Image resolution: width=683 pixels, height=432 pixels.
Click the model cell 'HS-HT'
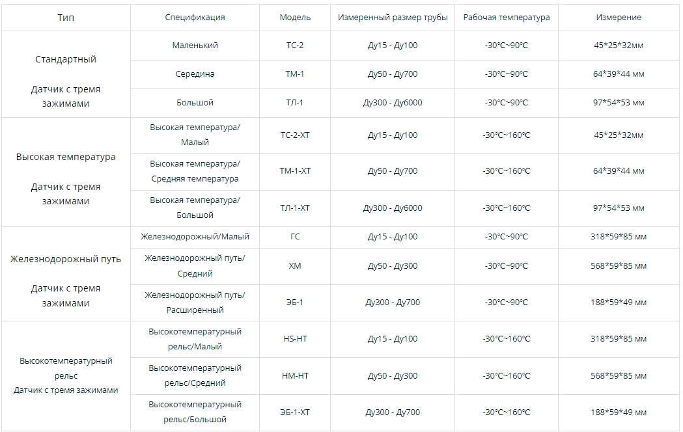coord(295,339)
